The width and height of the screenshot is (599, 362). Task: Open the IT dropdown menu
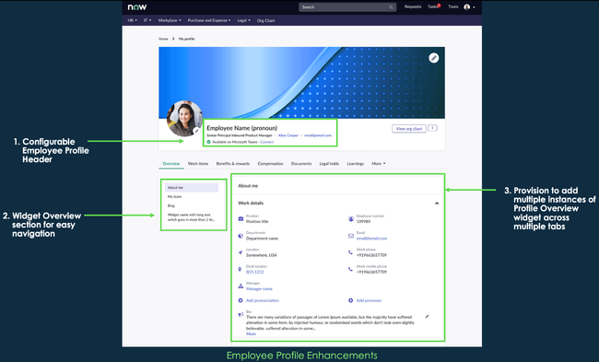click(x=147, y=20)
